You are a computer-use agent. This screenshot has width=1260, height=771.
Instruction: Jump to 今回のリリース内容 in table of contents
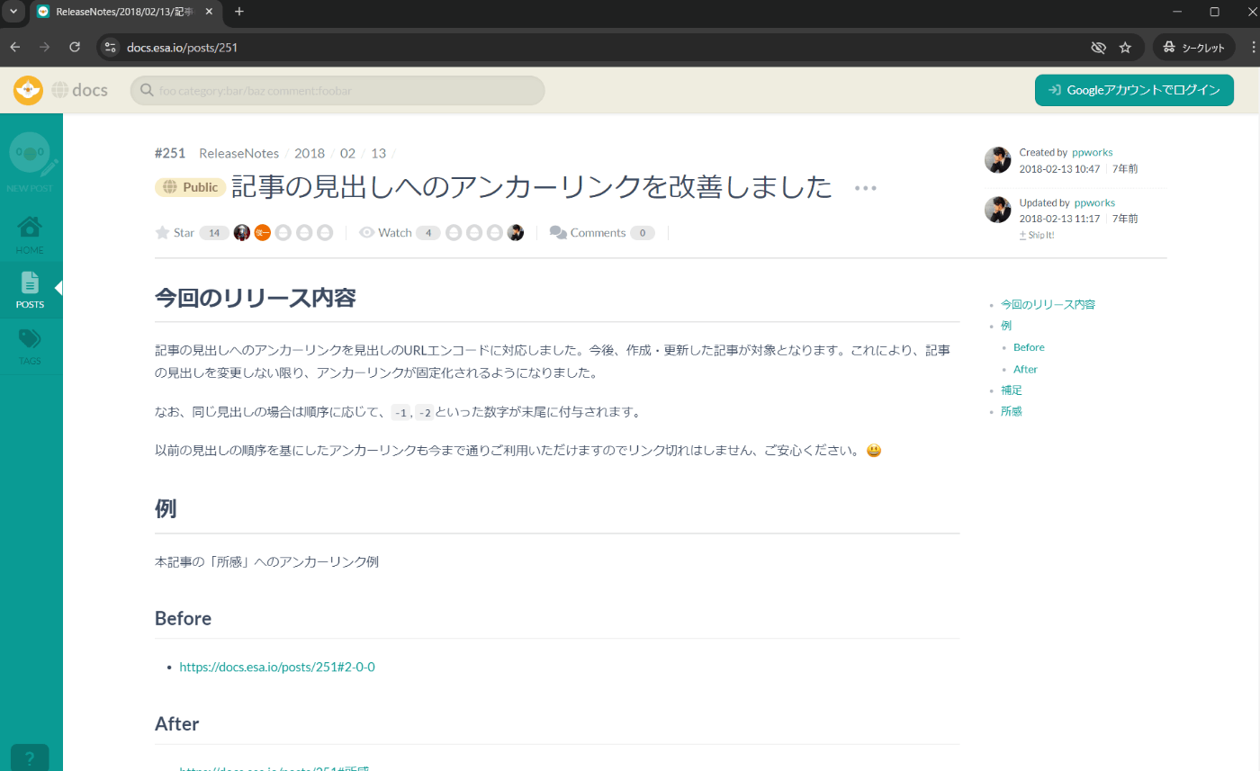(x=1048, y=304)
